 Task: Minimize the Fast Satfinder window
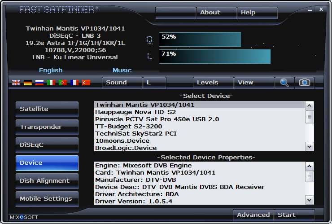tap(310, 10)
